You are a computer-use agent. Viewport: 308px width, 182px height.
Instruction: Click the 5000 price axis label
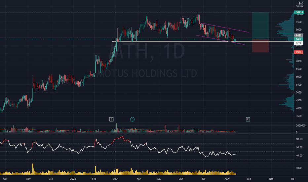298,92
